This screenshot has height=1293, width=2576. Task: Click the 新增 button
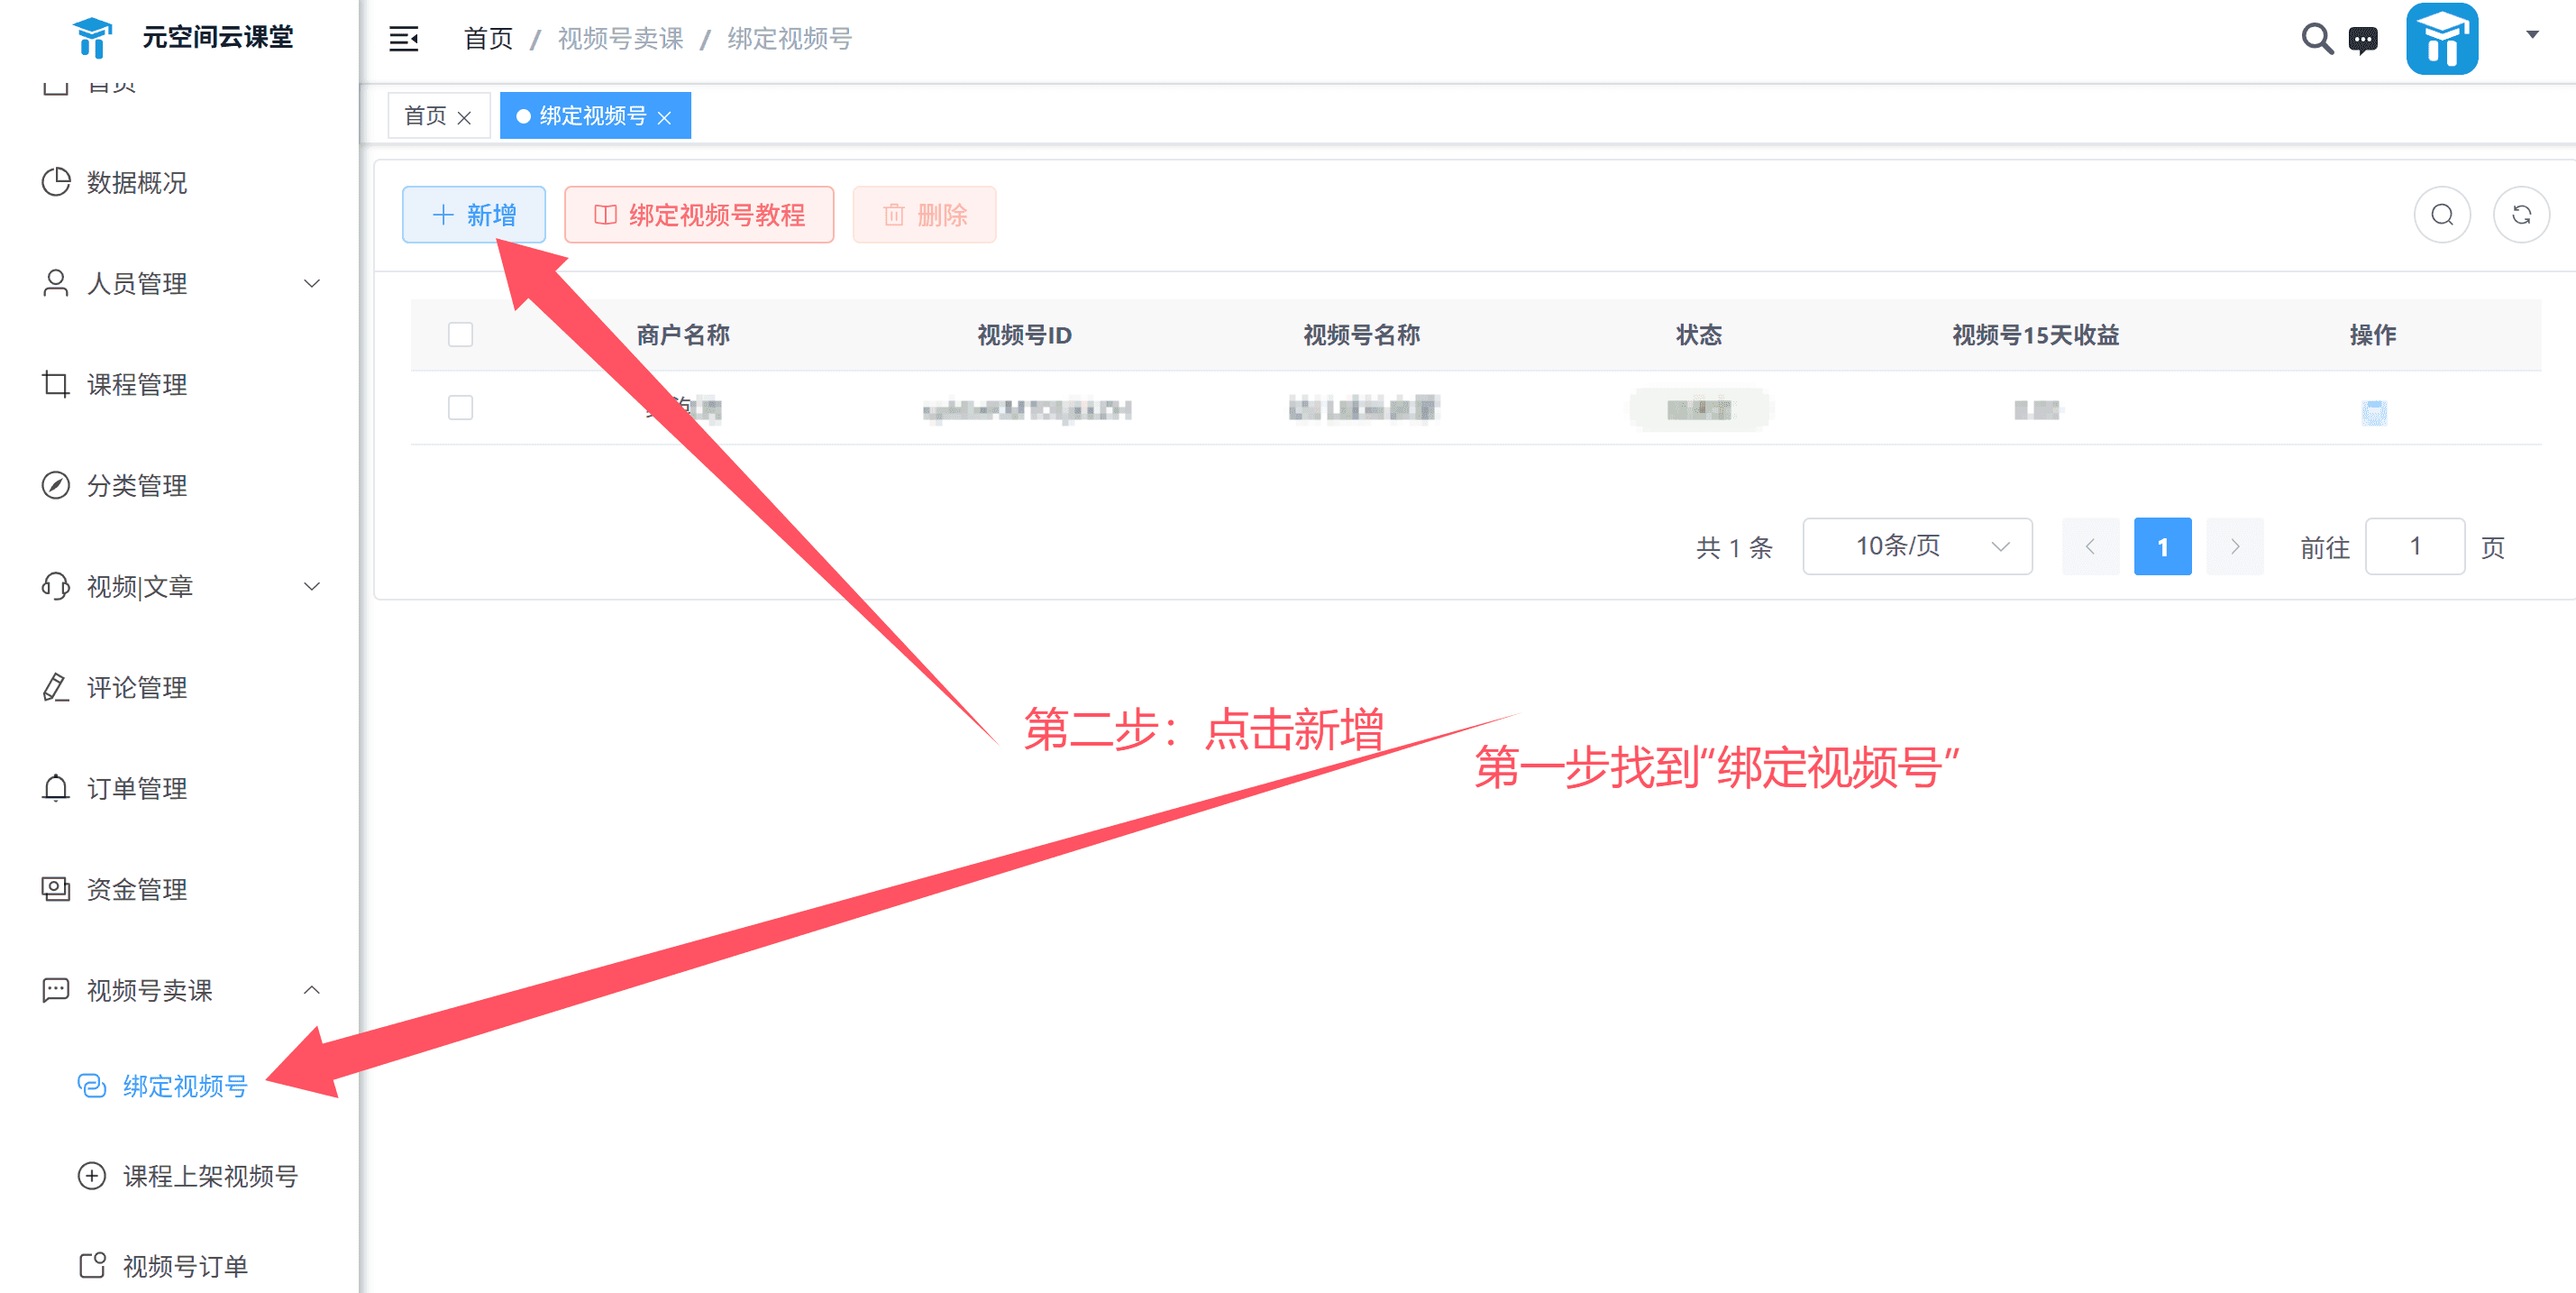pos(473,214)
